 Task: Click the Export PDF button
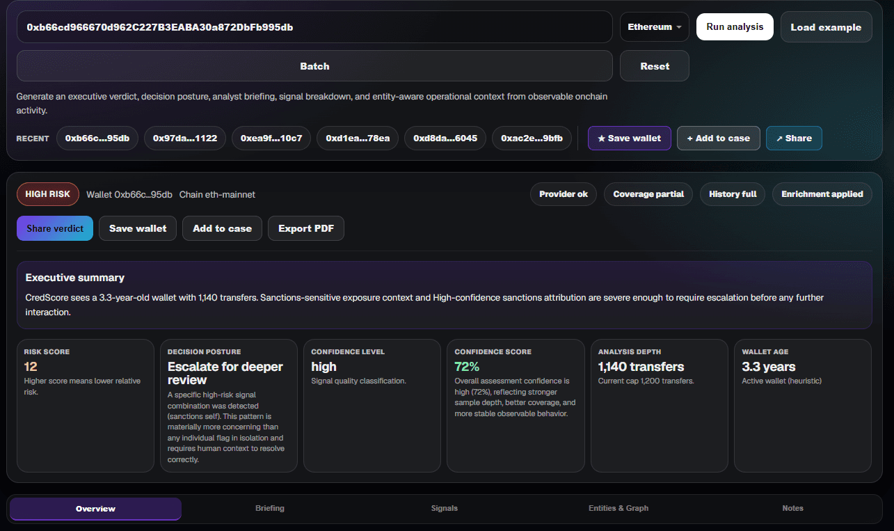[x=306, y=228]
